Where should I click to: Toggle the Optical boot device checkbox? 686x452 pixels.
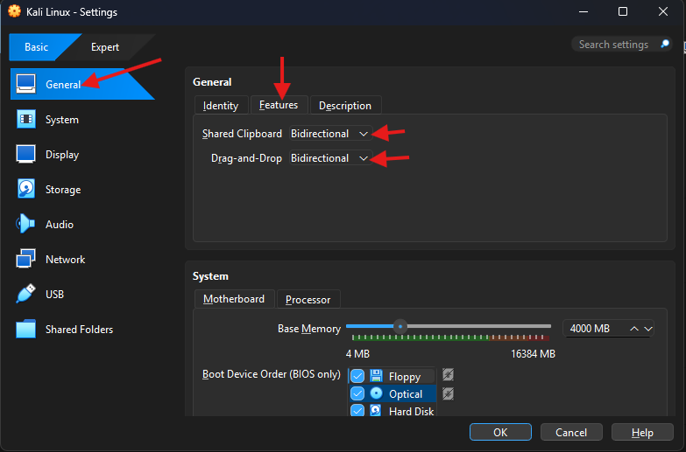(x=357, y=394)
